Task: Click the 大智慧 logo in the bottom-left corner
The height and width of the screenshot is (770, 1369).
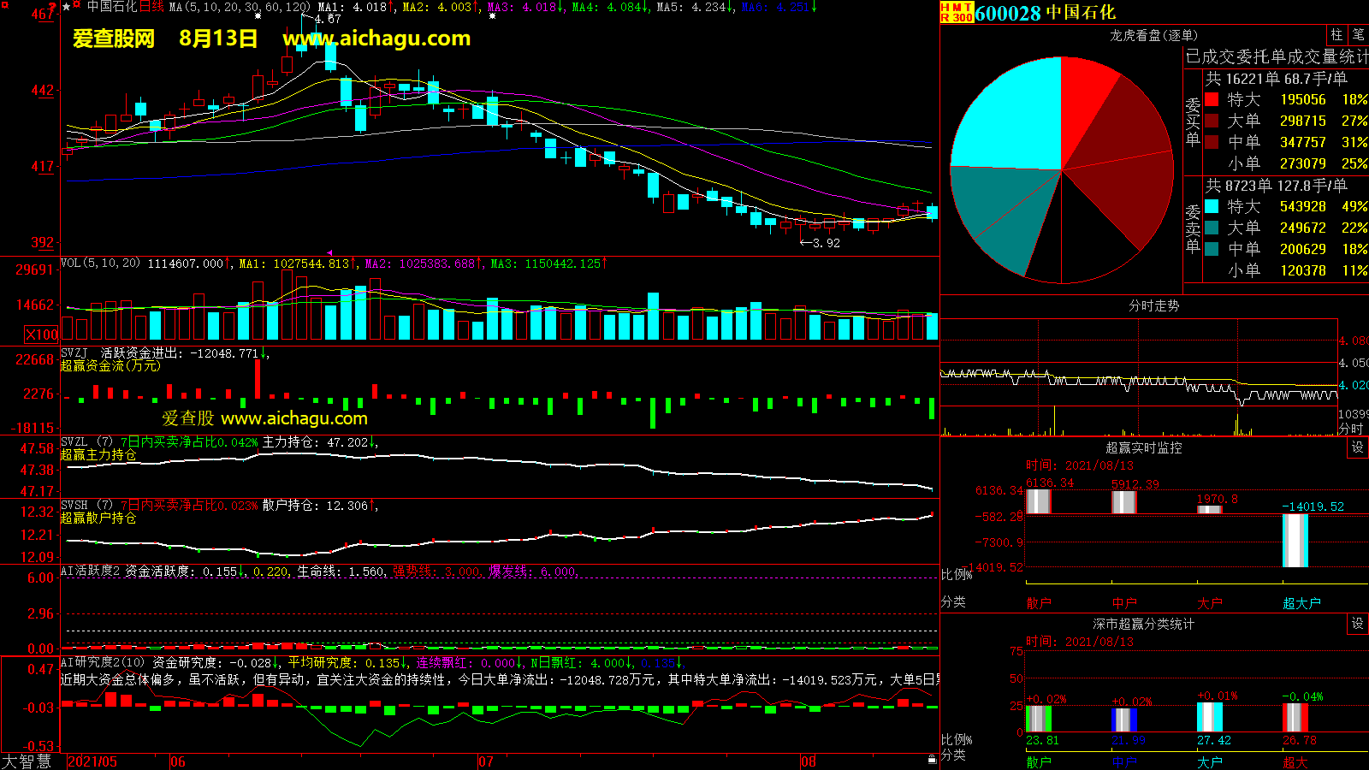Action: pos(27,761)
